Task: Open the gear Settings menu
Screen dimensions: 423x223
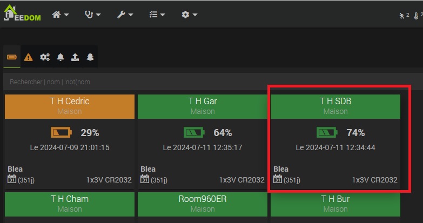Action: (x=190, y=14)
